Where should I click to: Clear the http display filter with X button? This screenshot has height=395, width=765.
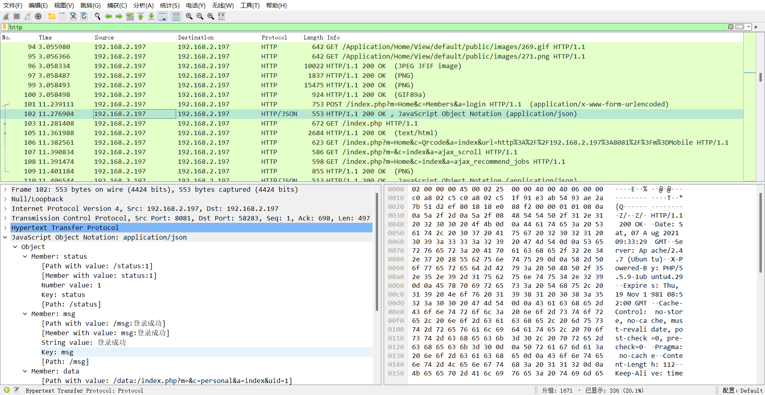point(731,27)
